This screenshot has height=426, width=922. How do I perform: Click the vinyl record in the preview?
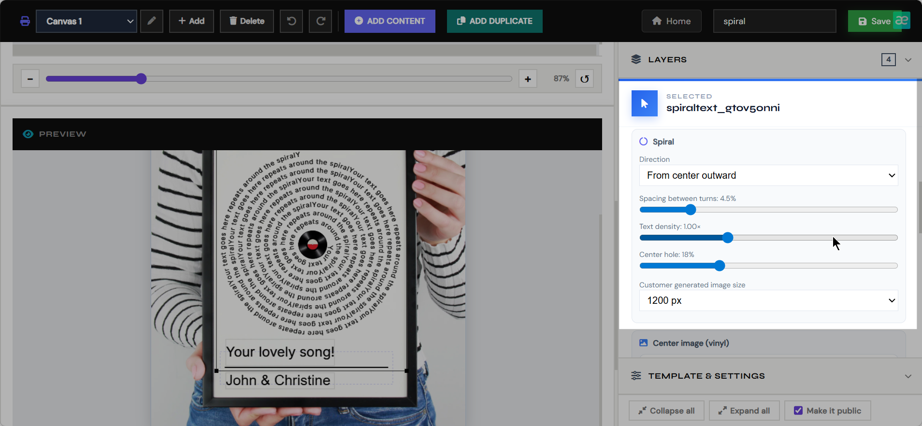pyautogui.click(x=313, y=245)
